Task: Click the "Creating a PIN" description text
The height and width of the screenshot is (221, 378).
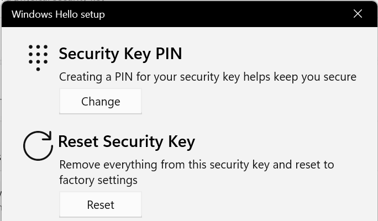Action: pos(207,77)
